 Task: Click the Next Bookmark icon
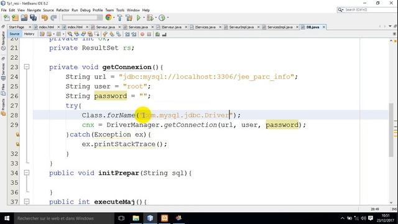tap(112, 34)
